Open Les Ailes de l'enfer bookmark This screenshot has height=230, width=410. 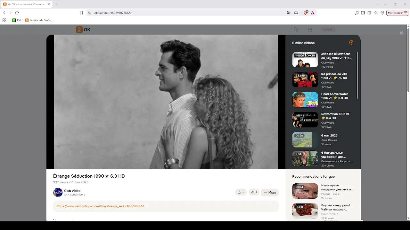point(39,20)
